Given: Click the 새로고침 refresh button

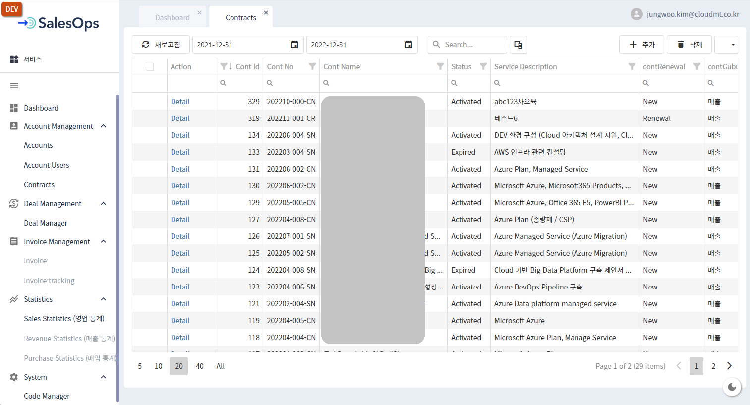Looking at the screenshot, I should [161, 45].
